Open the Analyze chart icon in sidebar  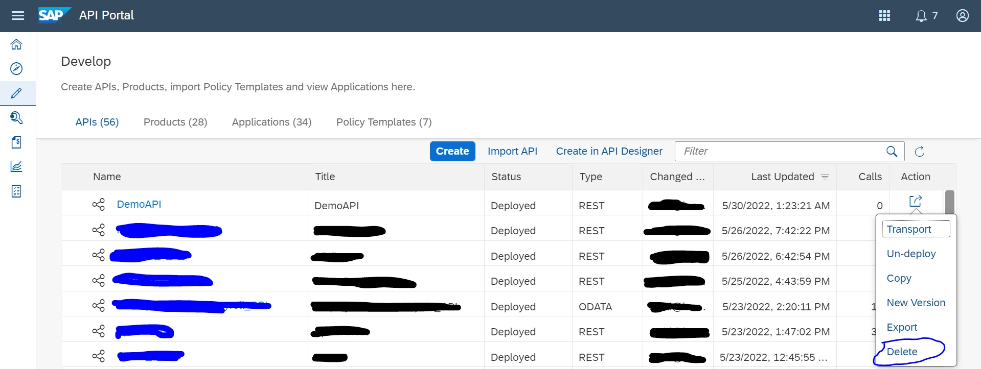16,166
